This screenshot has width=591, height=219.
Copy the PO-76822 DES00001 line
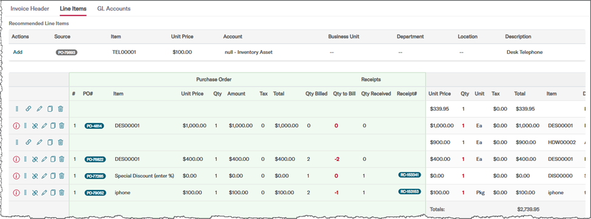53,159
